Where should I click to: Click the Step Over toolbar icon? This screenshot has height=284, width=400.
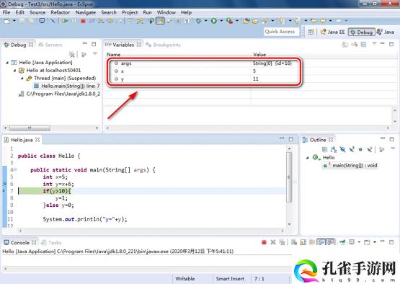tap(110, 21)
